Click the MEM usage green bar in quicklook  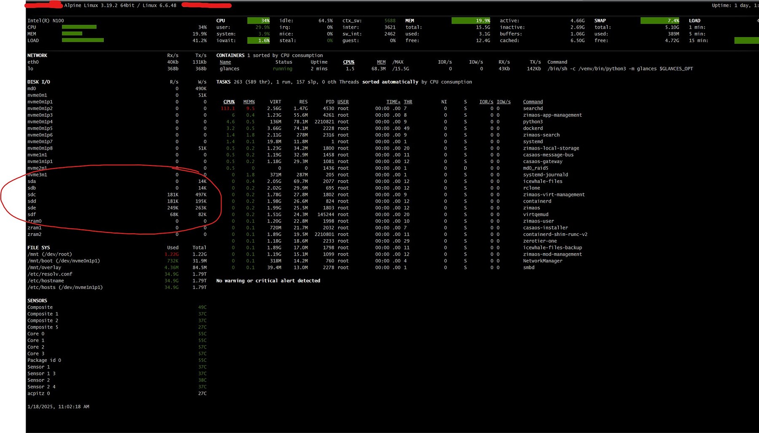[x=72, y=34]
